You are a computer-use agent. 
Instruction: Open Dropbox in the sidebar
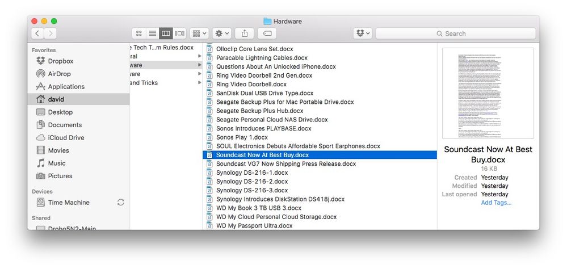[x=78, y=61]
